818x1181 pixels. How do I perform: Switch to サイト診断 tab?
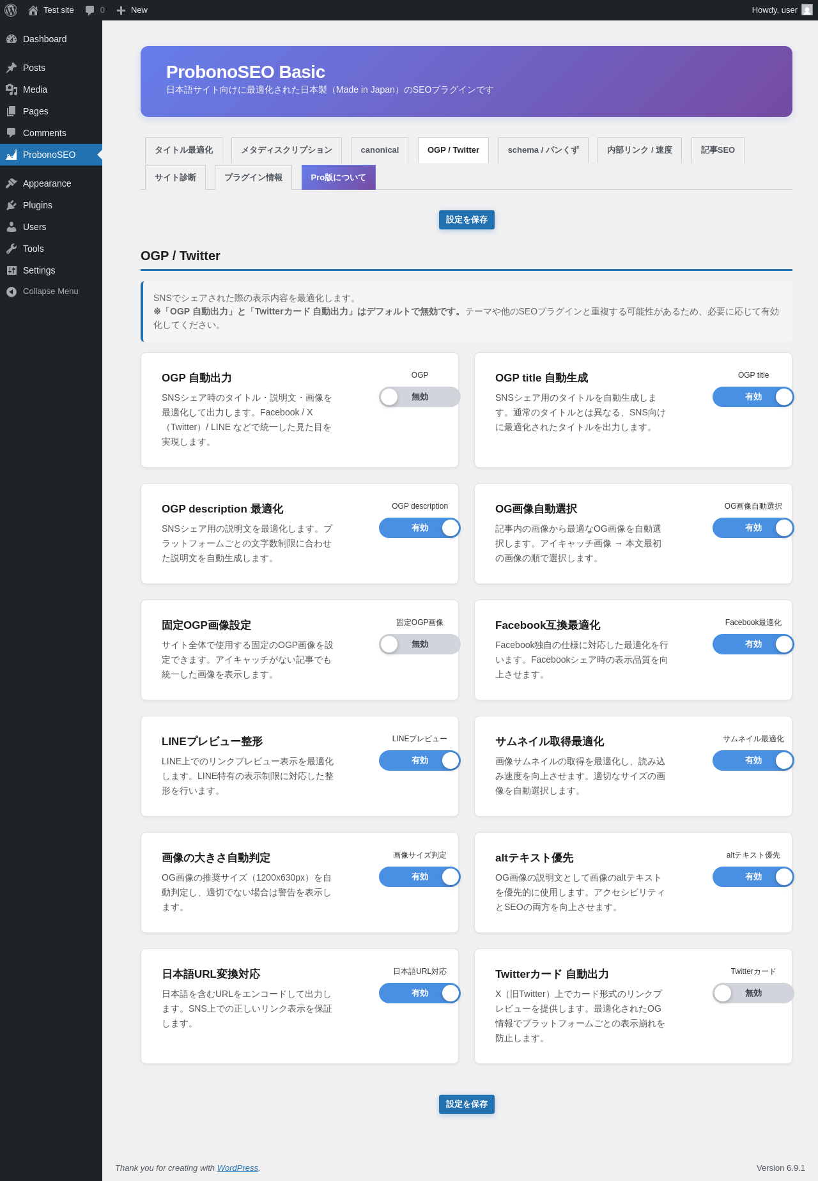[175, 178]
